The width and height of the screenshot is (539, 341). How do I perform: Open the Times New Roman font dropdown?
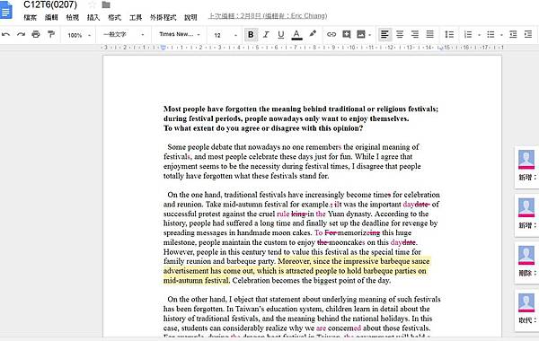click(x=180, y=34)
